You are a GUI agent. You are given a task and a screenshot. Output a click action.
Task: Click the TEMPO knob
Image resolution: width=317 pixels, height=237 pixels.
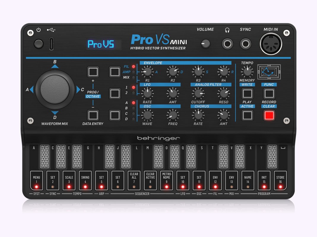click(x=247, y=72)
